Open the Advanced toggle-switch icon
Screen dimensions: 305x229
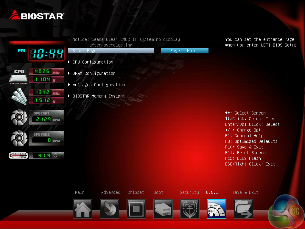coord(109,209)
